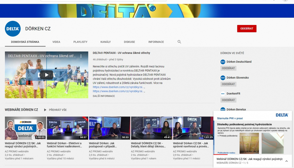Click the 'DÖRKEN VE SVĚTĚ' section heading
This screenshot has width=294, height=168.
pos(232,53)
